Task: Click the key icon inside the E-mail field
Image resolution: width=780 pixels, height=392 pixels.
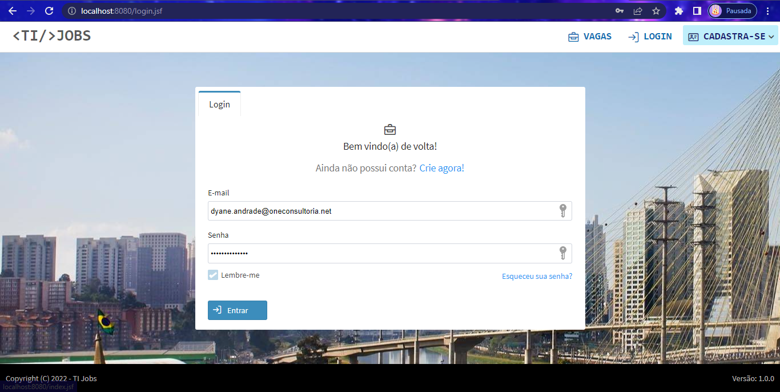Action: click(562, 211)
